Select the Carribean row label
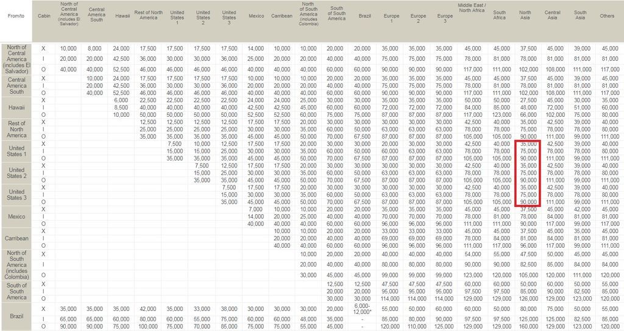The height and width of the screenshot is (331, 624). point(16,239)
